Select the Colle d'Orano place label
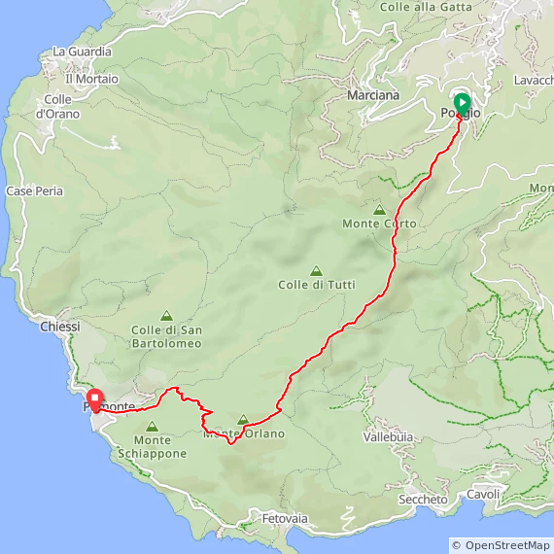This screenshot has width=554, height=554. (57, 107)
